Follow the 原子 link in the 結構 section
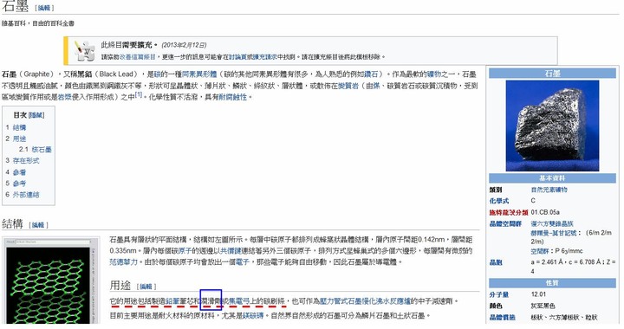This screenshot has width=624, height=329. point(185,251)
